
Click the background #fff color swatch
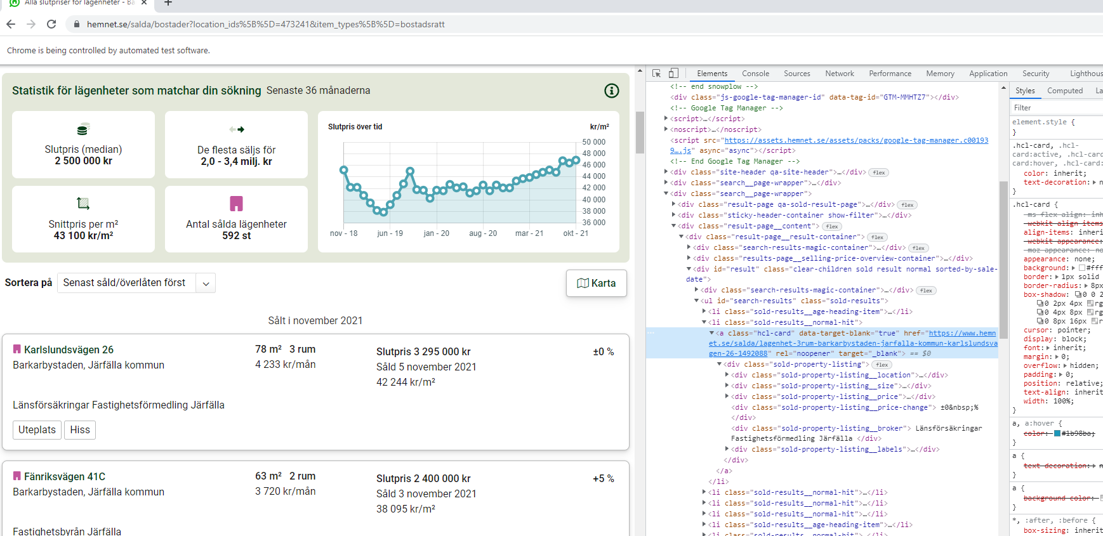pos(1082,268)
